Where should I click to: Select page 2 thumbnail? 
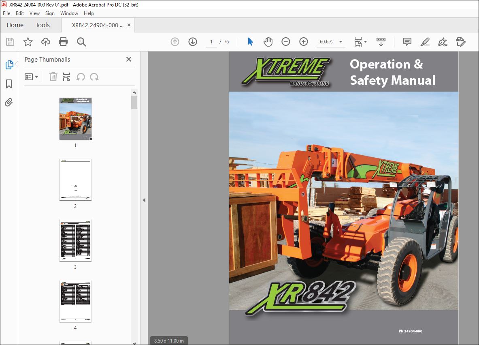pyautogui.click(x=75, y=180)
